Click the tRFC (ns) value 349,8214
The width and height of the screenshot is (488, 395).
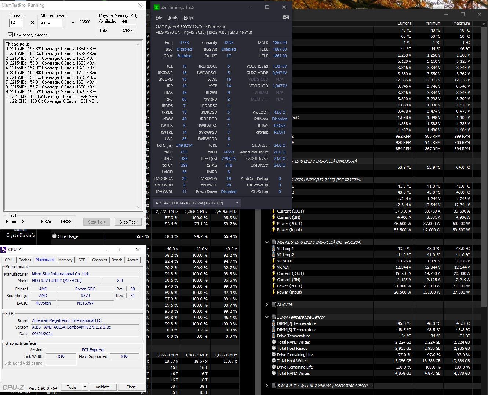(184, 145)
